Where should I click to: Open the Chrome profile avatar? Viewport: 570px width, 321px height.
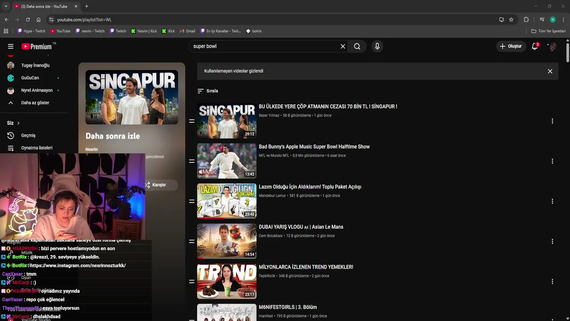coord(553,20)
